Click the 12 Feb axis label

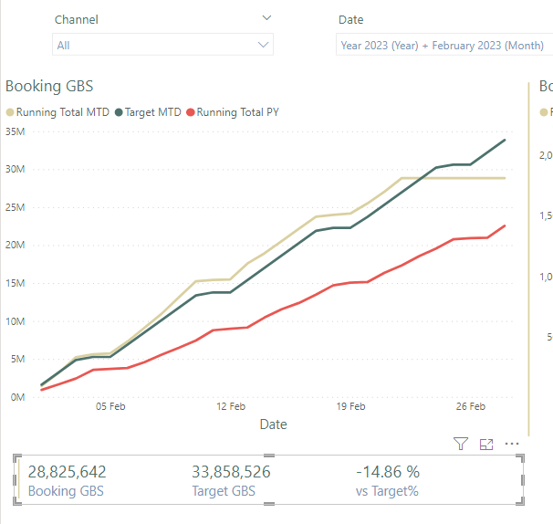[x=231, y=406]
